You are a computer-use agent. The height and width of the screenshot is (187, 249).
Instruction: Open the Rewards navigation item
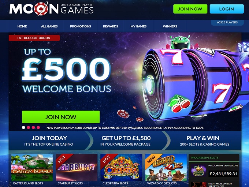111,26
